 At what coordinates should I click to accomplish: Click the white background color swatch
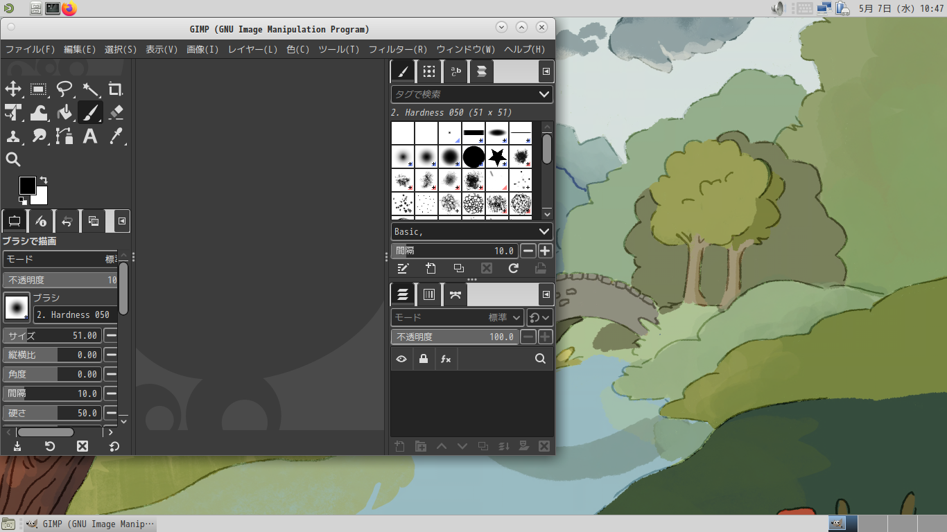tap(42, 199)
